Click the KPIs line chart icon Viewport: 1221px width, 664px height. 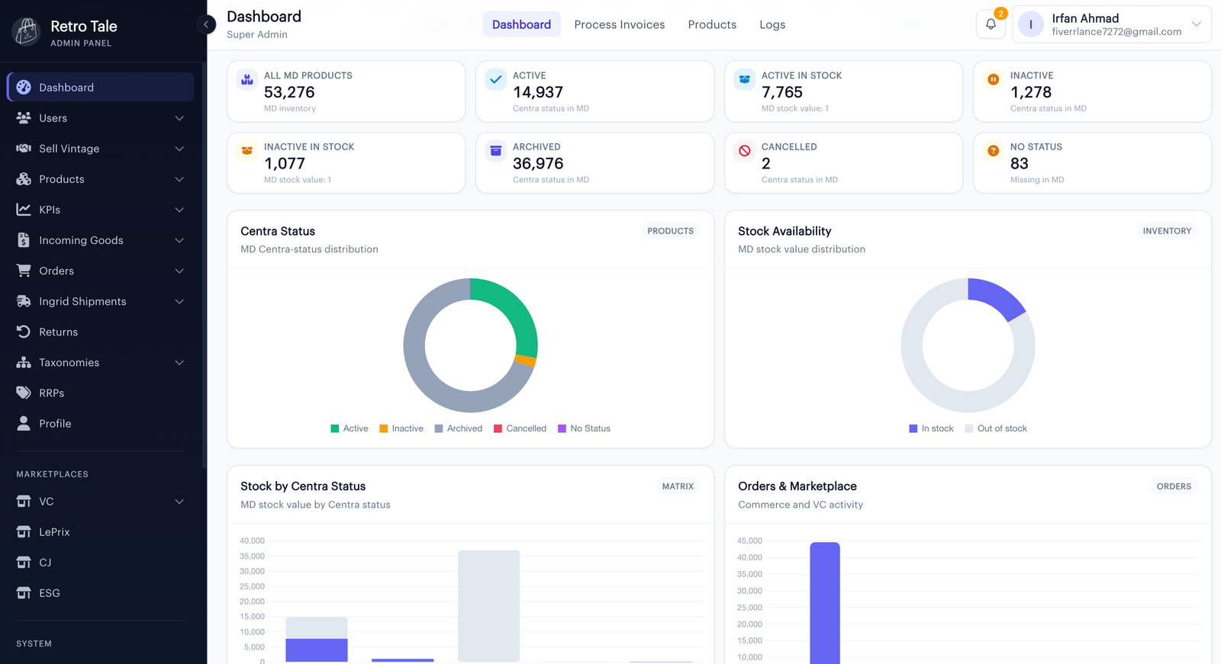[24, 209]
